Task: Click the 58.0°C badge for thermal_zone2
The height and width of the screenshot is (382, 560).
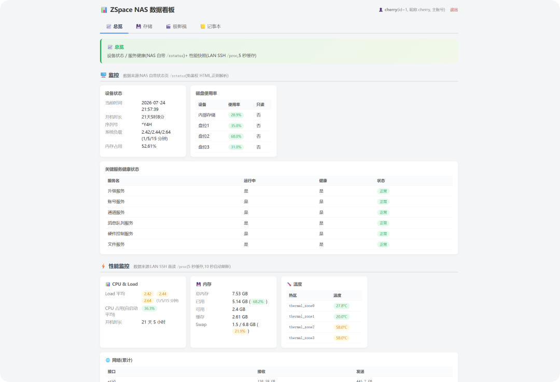Action: point(341,328)
